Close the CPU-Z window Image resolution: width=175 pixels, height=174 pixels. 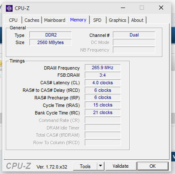point(161,8)
